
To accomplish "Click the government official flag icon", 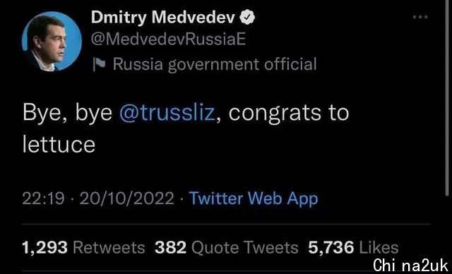I will pos(100,64).
